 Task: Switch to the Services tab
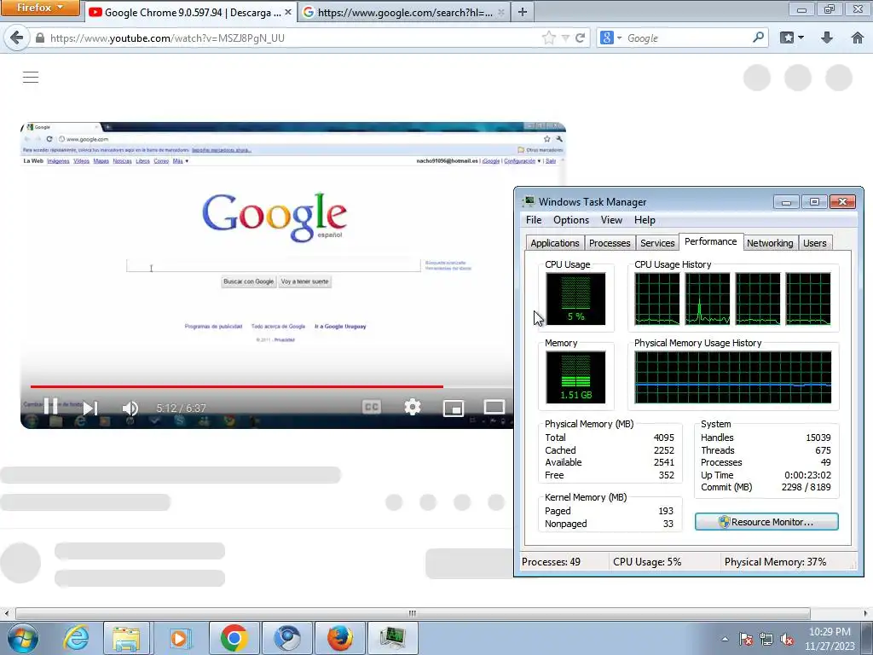(657, 243)
